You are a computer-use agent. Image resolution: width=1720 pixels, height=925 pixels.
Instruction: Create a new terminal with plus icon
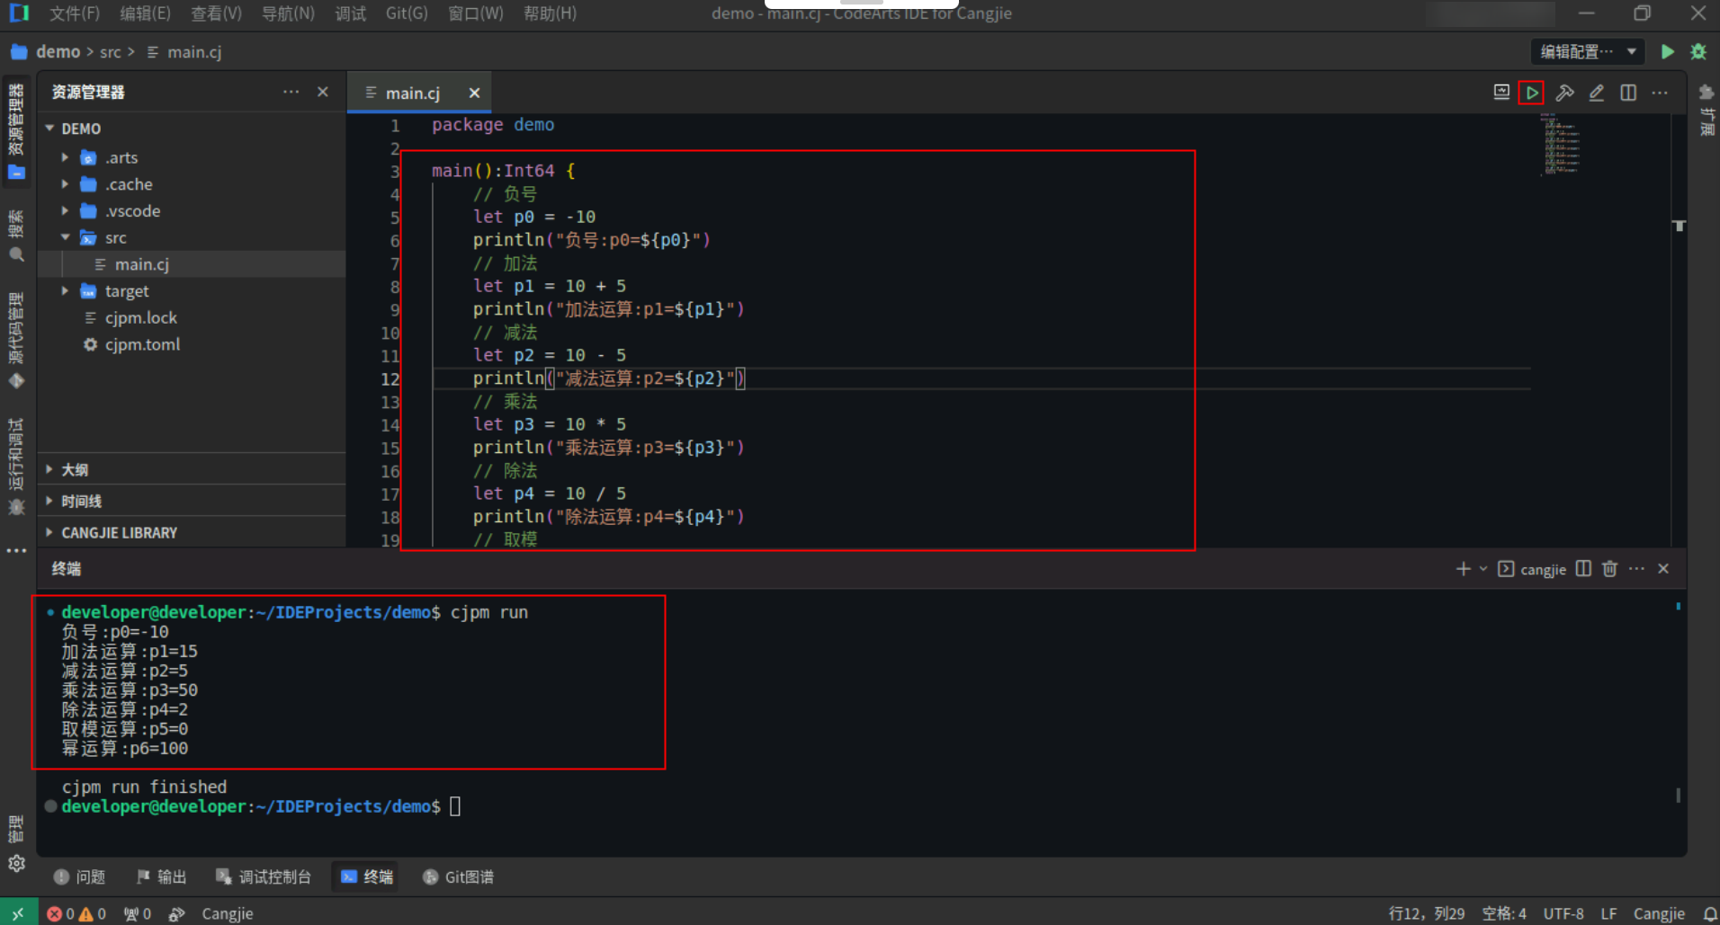1463,569
